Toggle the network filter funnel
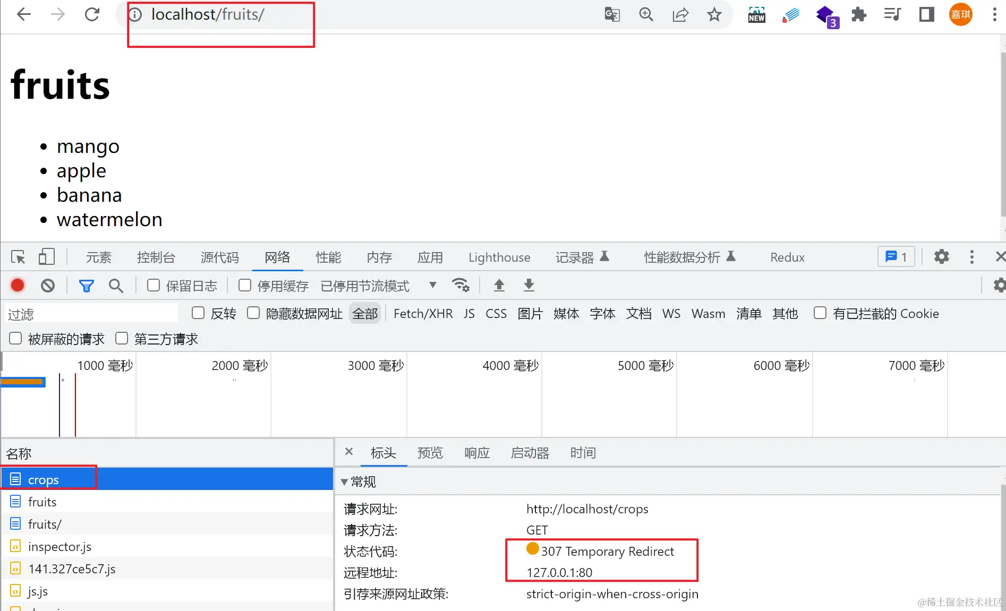 point(86,286)
